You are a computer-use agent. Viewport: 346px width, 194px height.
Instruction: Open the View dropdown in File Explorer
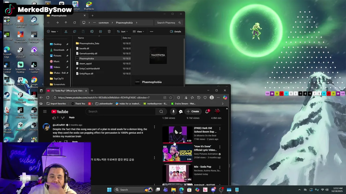pos(138,32)
